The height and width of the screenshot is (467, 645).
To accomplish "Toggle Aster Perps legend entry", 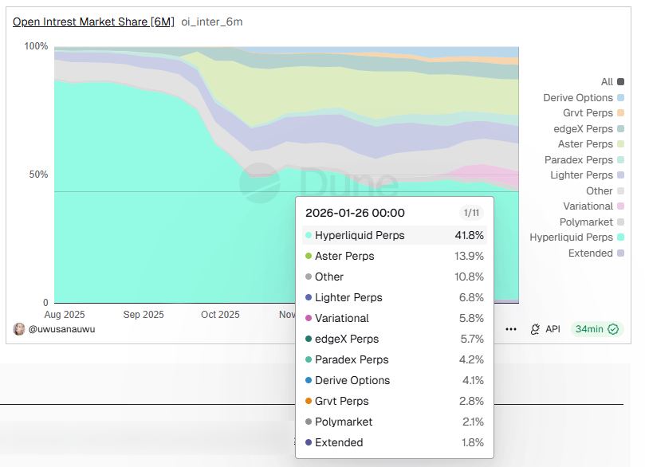I will (591, 144).
